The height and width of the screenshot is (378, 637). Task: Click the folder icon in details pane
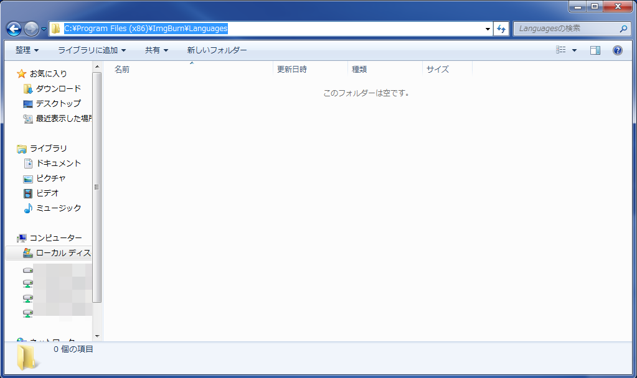(27, 357)
